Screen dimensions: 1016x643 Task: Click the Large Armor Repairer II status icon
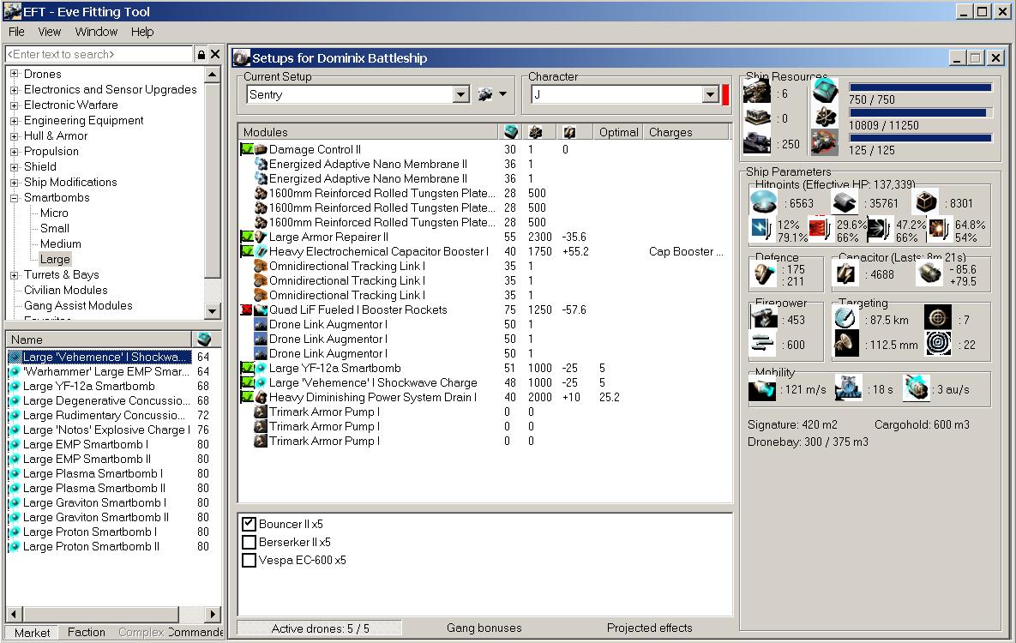tap(247, 237)
